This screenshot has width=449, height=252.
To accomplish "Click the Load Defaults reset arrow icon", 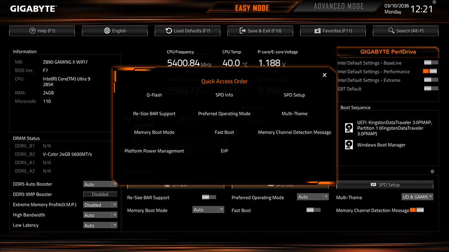I will (169, 31).
